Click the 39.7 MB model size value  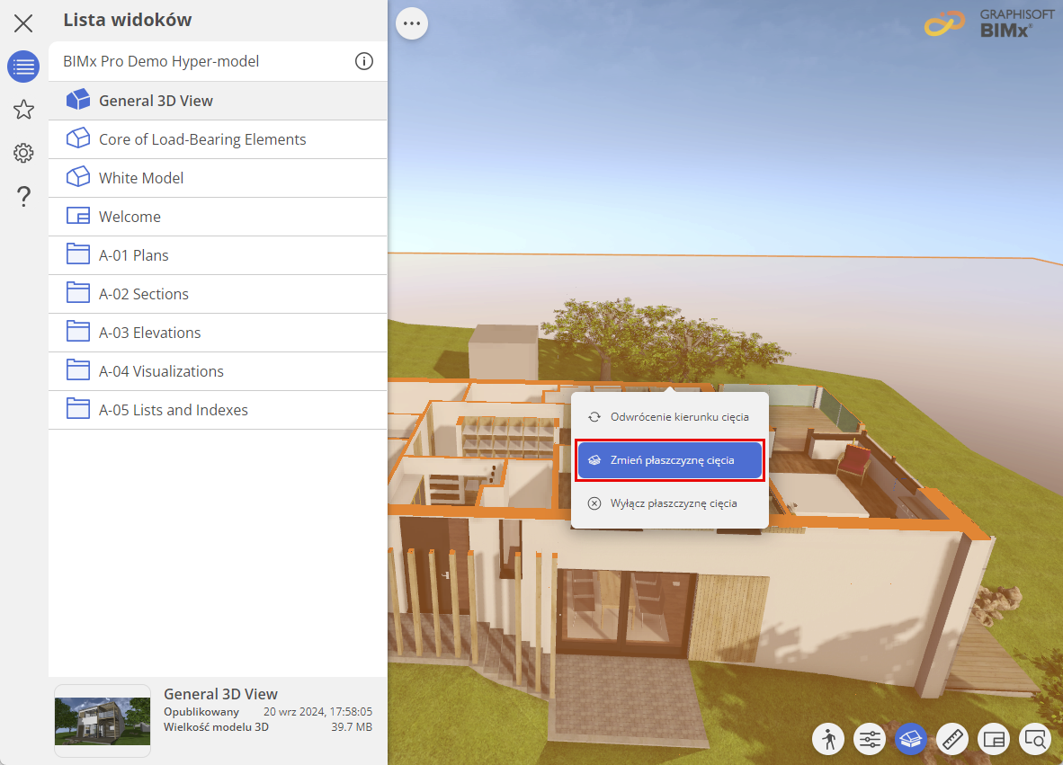coord(352,727)
